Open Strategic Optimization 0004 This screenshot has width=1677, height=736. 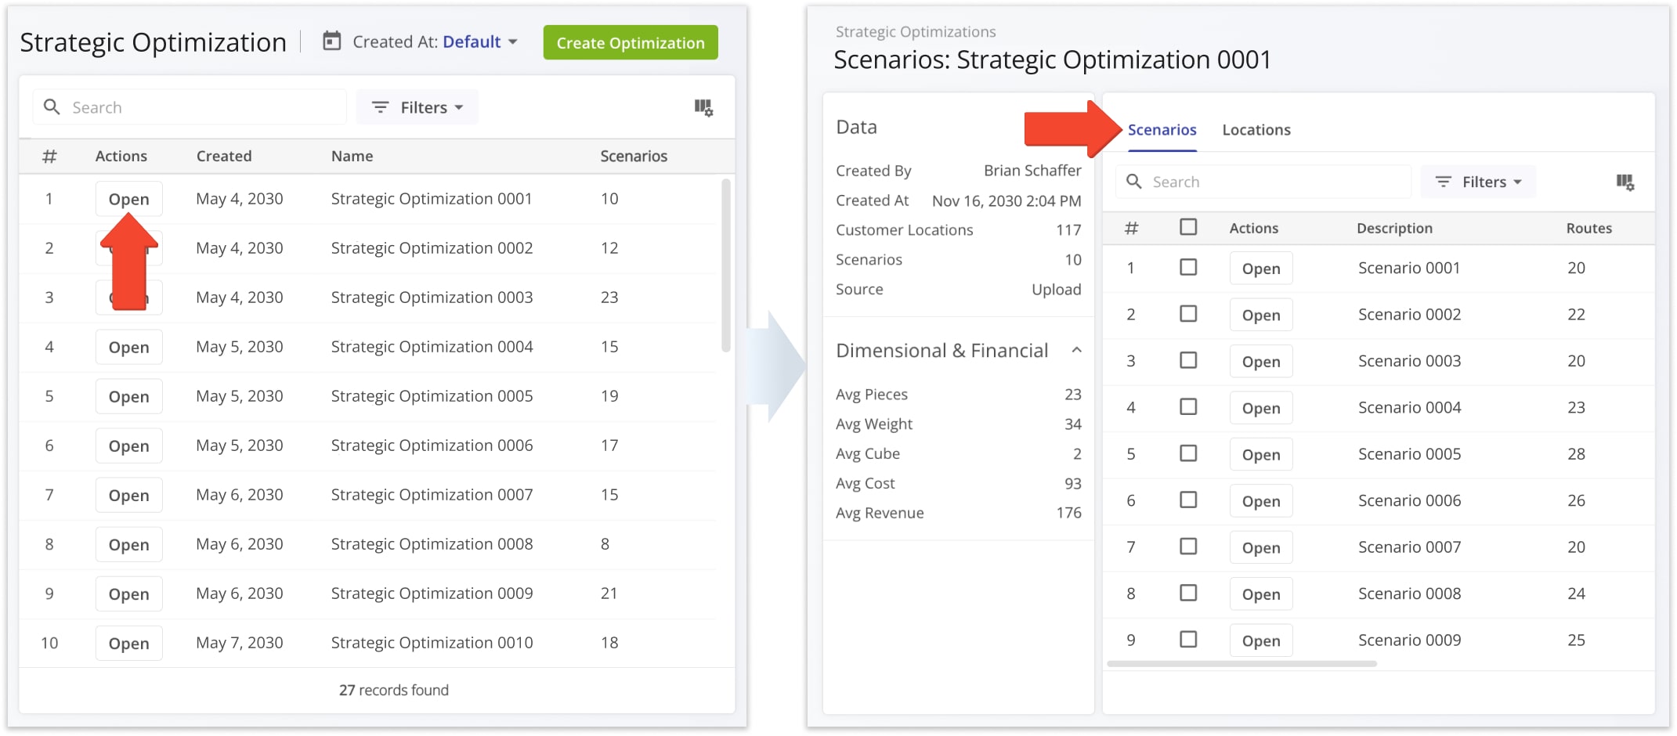pos(128,348)
